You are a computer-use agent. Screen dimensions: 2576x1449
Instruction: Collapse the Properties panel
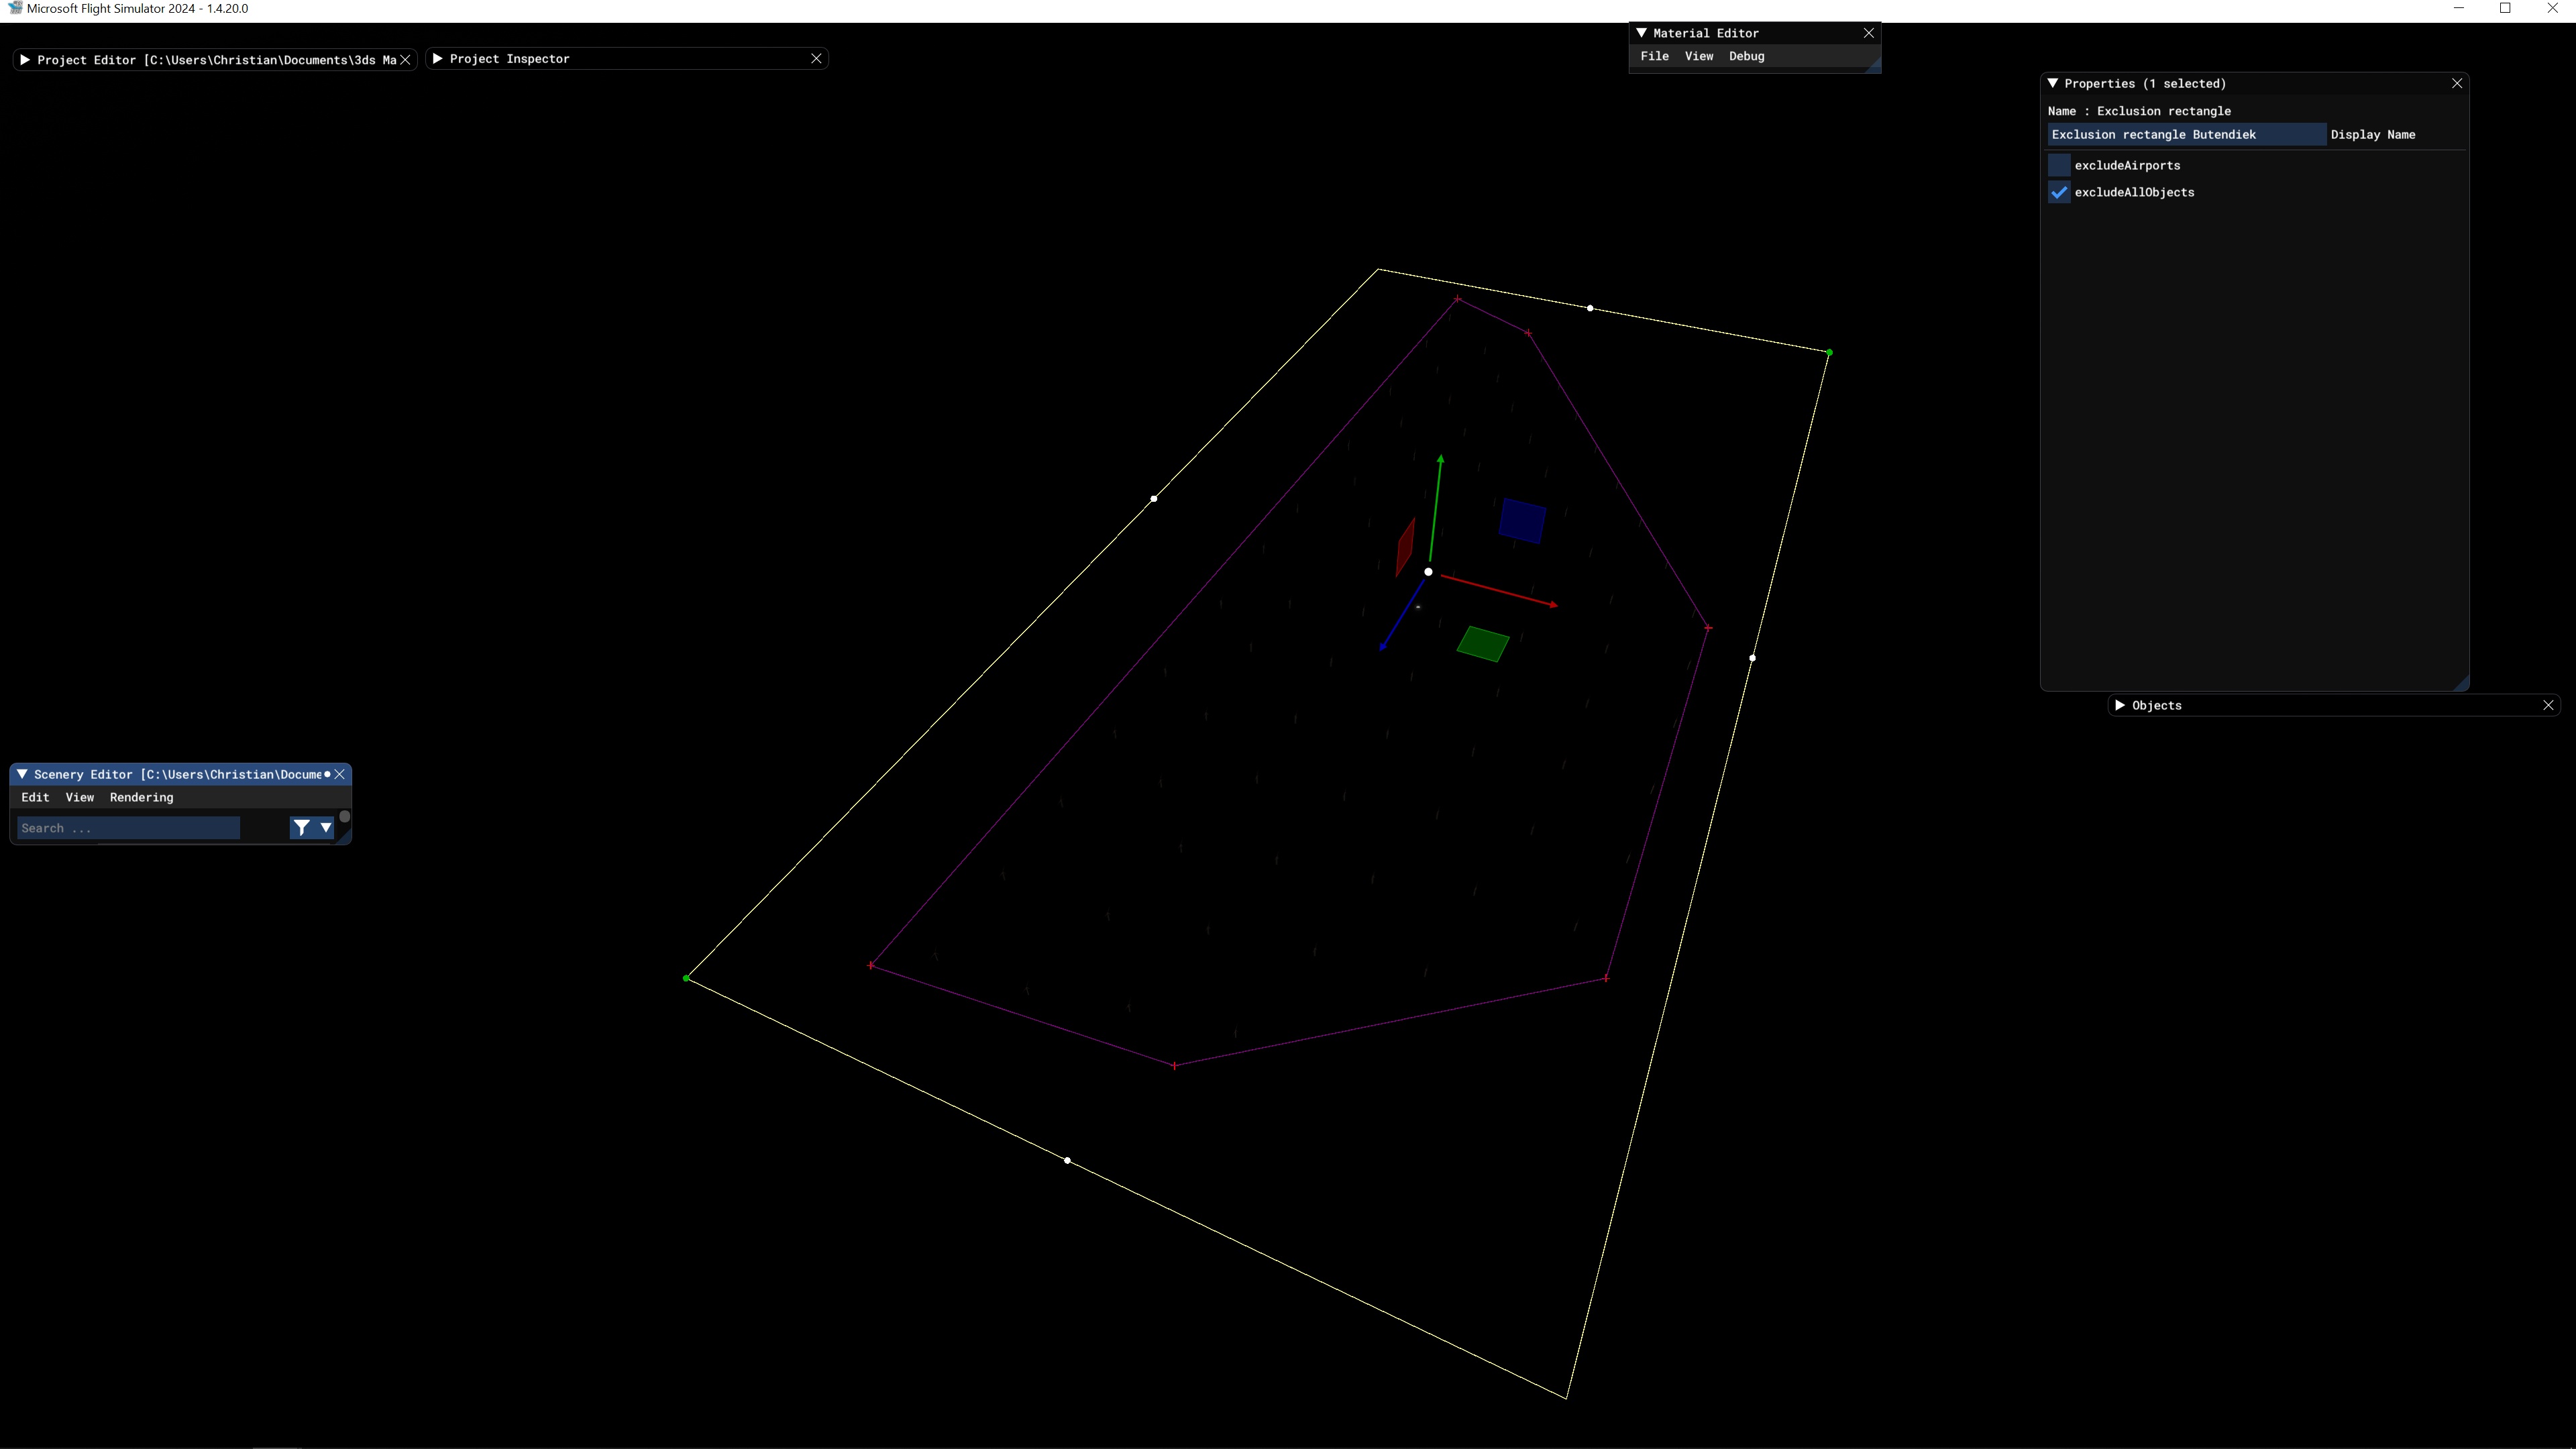[2053, 84]
